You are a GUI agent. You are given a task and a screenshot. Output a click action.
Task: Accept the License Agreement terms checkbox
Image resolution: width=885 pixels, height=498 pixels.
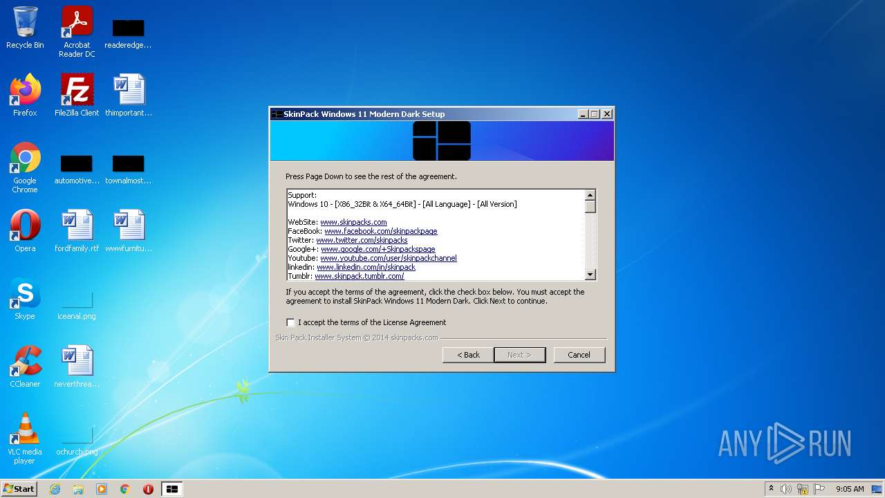tap(290, 322)
